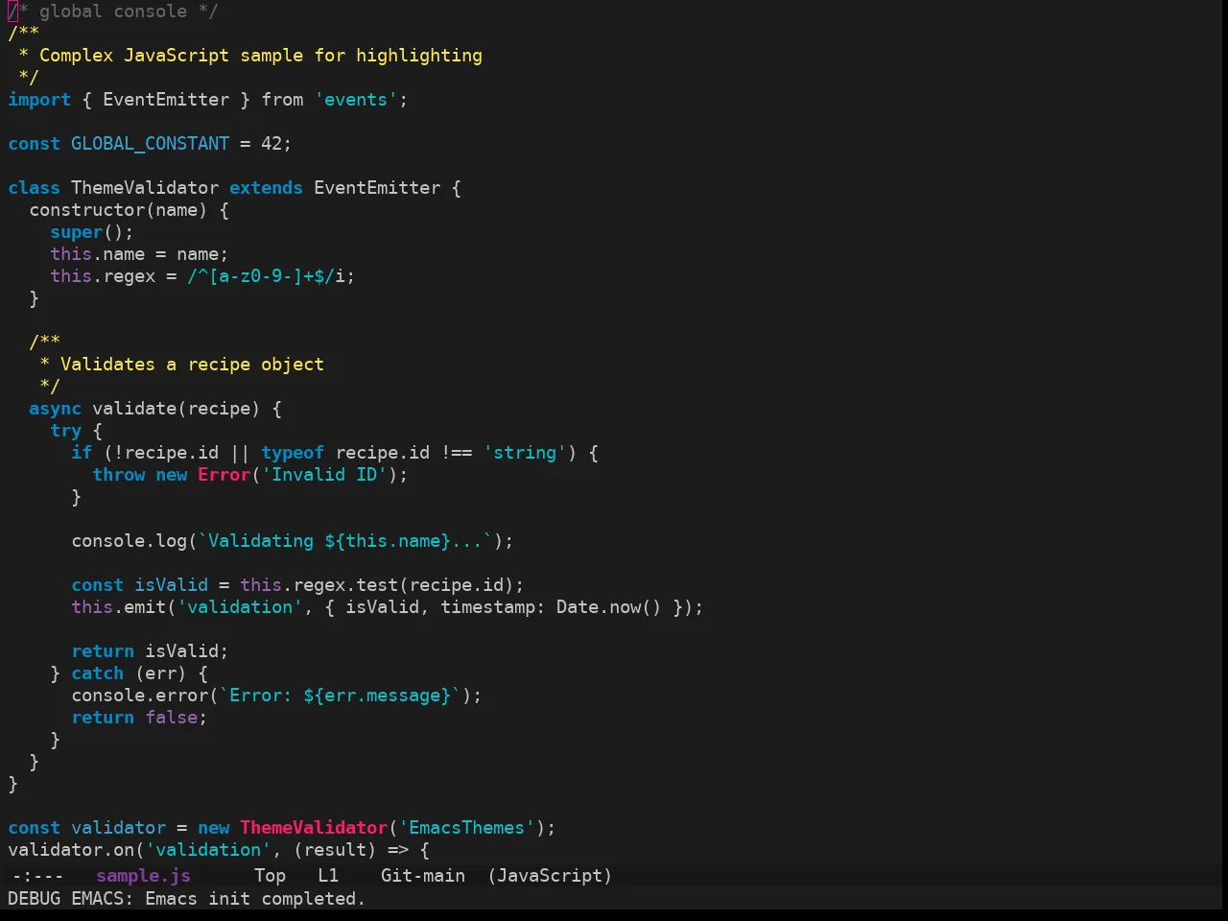Click the 'import' keyword

coord(39,100)
